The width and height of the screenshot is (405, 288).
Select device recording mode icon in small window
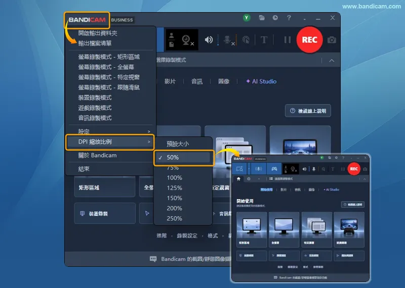coord(259,169)
